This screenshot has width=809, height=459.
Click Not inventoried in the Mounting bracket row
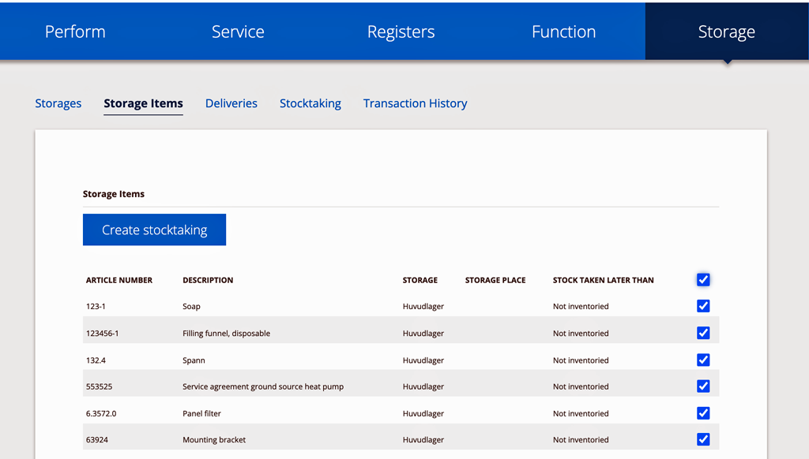(581, 439)
